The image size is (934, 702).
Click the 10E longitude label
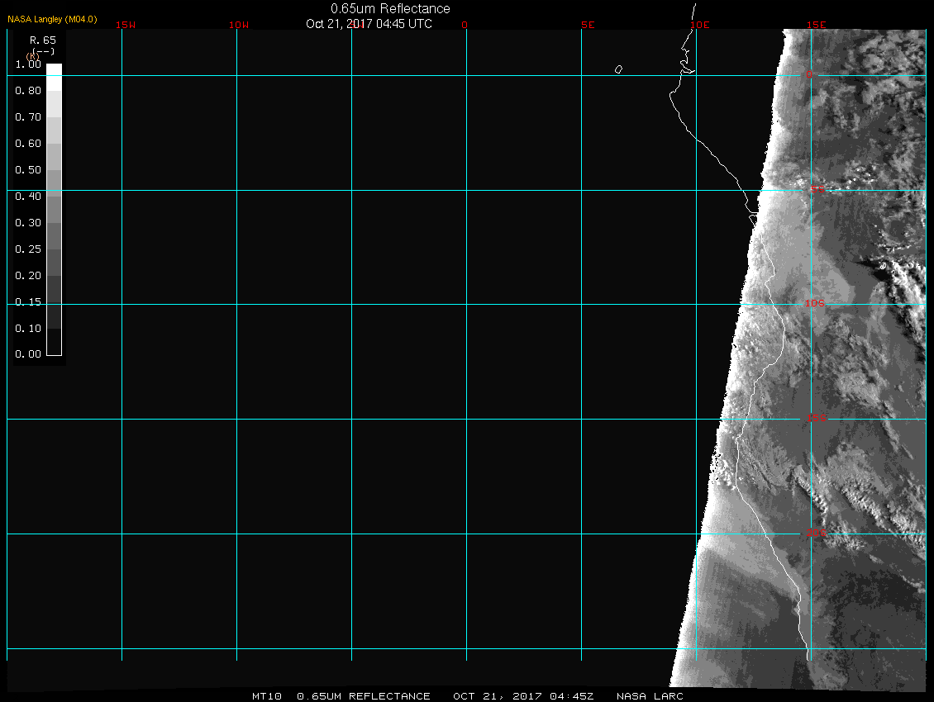[700, 25]
